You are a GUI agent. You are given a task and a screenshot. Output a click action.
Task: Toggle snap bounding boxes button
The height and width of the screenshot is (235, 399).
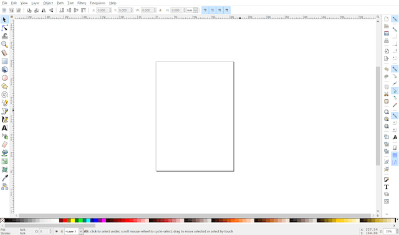tap(395, 30)
